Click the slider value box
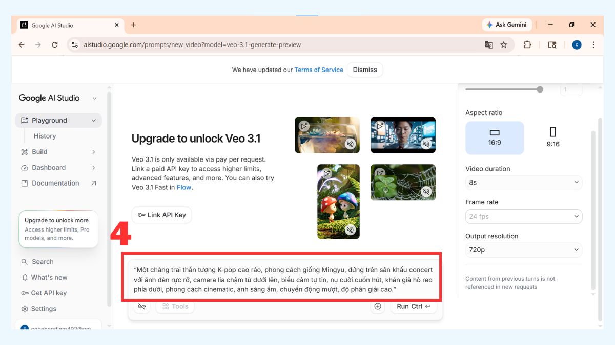Image resolution: width=615 pixels, height=345 pixels. click(x=571, y=90)
